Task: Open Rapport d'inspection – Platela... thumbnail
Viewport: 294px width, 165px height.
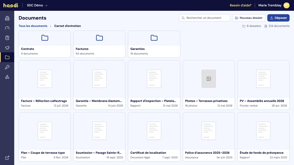Action: point(154,79)
